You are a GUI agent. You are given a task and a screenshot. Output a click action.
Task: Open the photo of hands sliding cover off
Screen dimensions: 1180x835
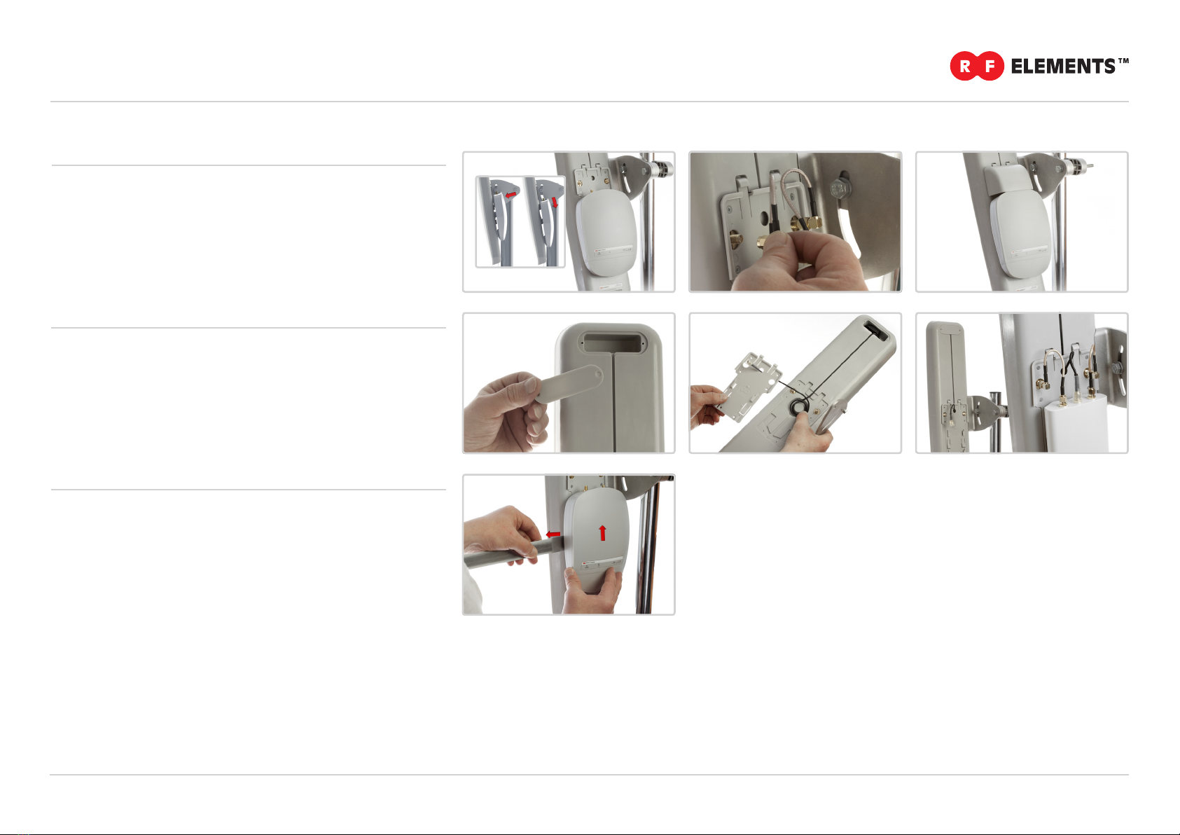(x=569, y=545)
